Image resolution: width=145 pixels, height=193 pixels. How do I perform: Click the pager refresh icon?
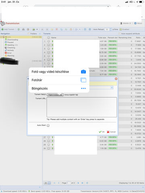(87, 183)
